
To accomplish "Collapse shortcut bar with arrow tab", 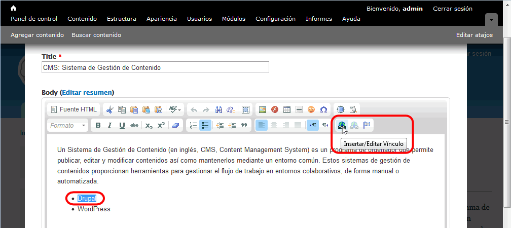I will point(491,20).
